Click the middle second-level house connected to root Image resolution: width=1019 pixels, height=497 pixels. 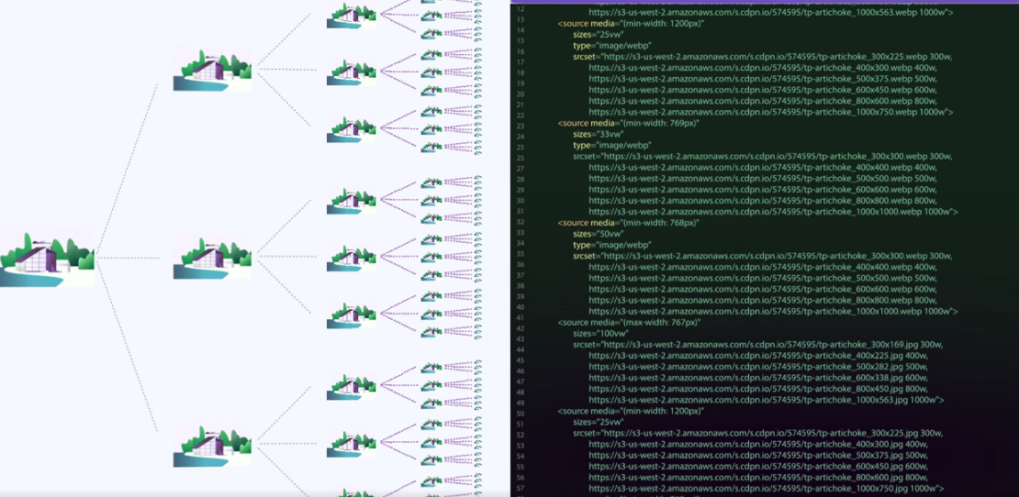click(x=200, y=258)
